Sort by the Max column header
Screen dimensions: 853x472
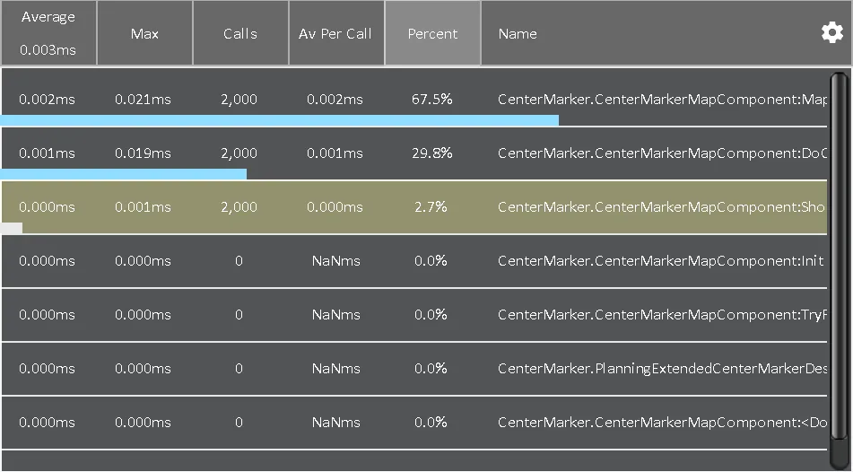[144, 33]
